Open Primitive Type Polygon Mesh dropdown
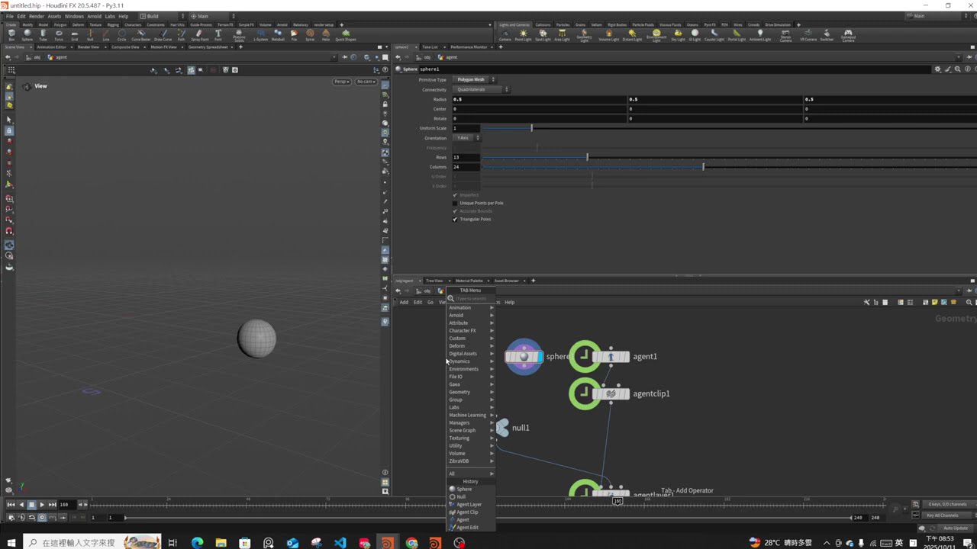The width and height of the screenshot is (977, 549). tap(474, 79)
